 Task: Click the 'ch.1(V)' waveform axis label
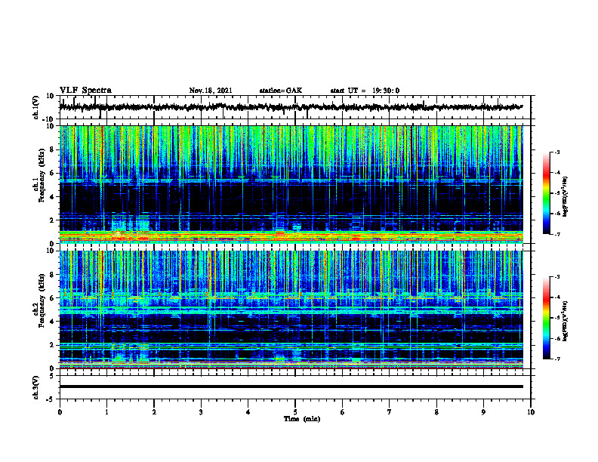[x=36, y=107]
